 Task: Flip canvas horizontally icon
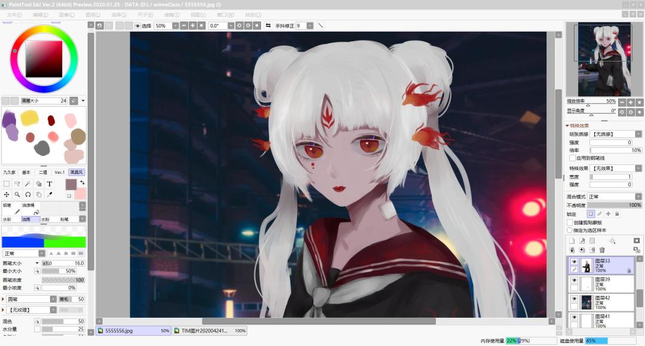point(268,26)
